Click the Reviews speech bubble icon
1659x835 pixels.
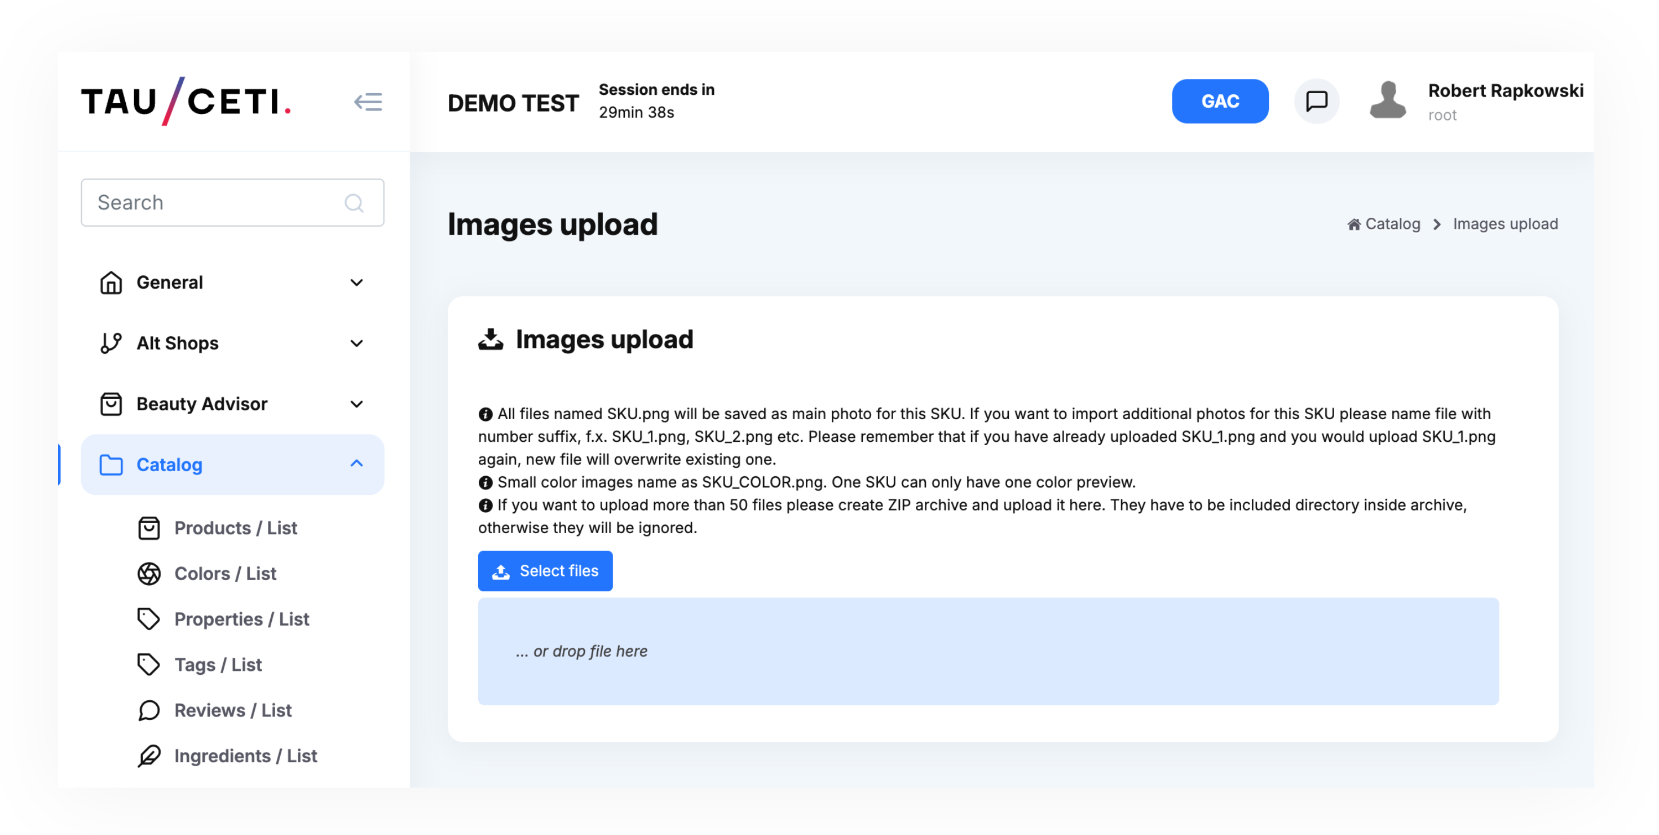pos(149,710)
